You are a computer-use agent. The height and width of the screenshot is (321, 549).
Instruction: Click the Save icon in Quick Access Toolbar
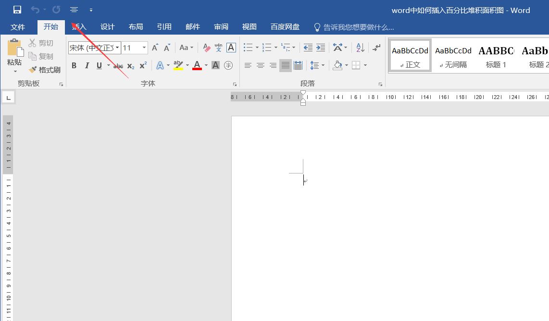click(x=17, y=9)
